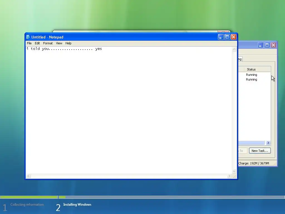Minimize the Notepad window
This screenshot has width=285, height=214.
[221, 37]
